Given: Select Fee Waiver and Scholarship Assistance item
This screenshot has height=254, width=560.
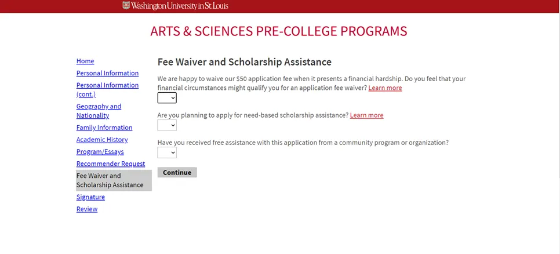Looking at the screenshot, I should (110, 180).
